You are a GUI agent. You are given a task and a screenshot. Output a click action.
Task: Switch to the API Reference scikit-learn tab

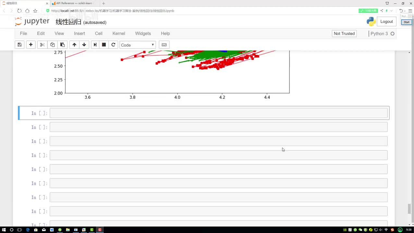74,3
